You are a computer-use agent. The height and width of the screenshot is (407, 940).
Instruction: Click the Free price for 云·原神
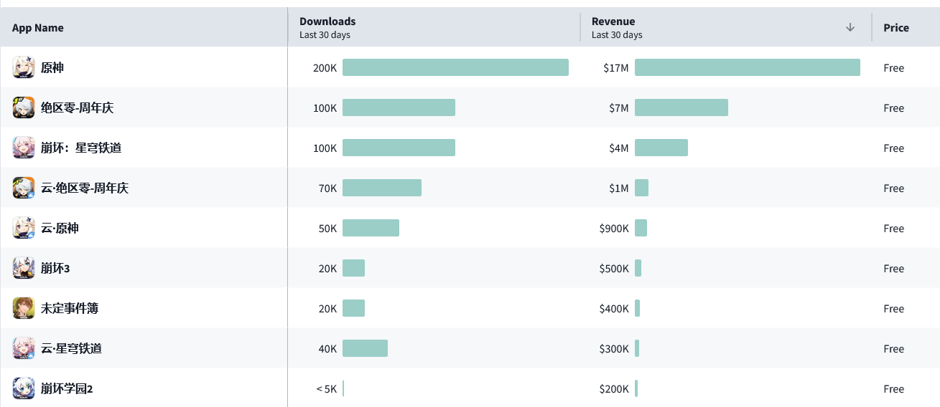(x=894, y=229)
